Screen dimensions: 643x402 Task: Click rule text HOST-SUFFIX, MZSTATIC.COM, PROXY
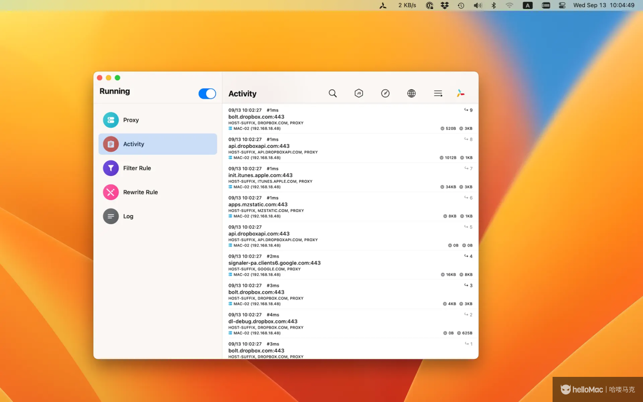tap(266, 211)
